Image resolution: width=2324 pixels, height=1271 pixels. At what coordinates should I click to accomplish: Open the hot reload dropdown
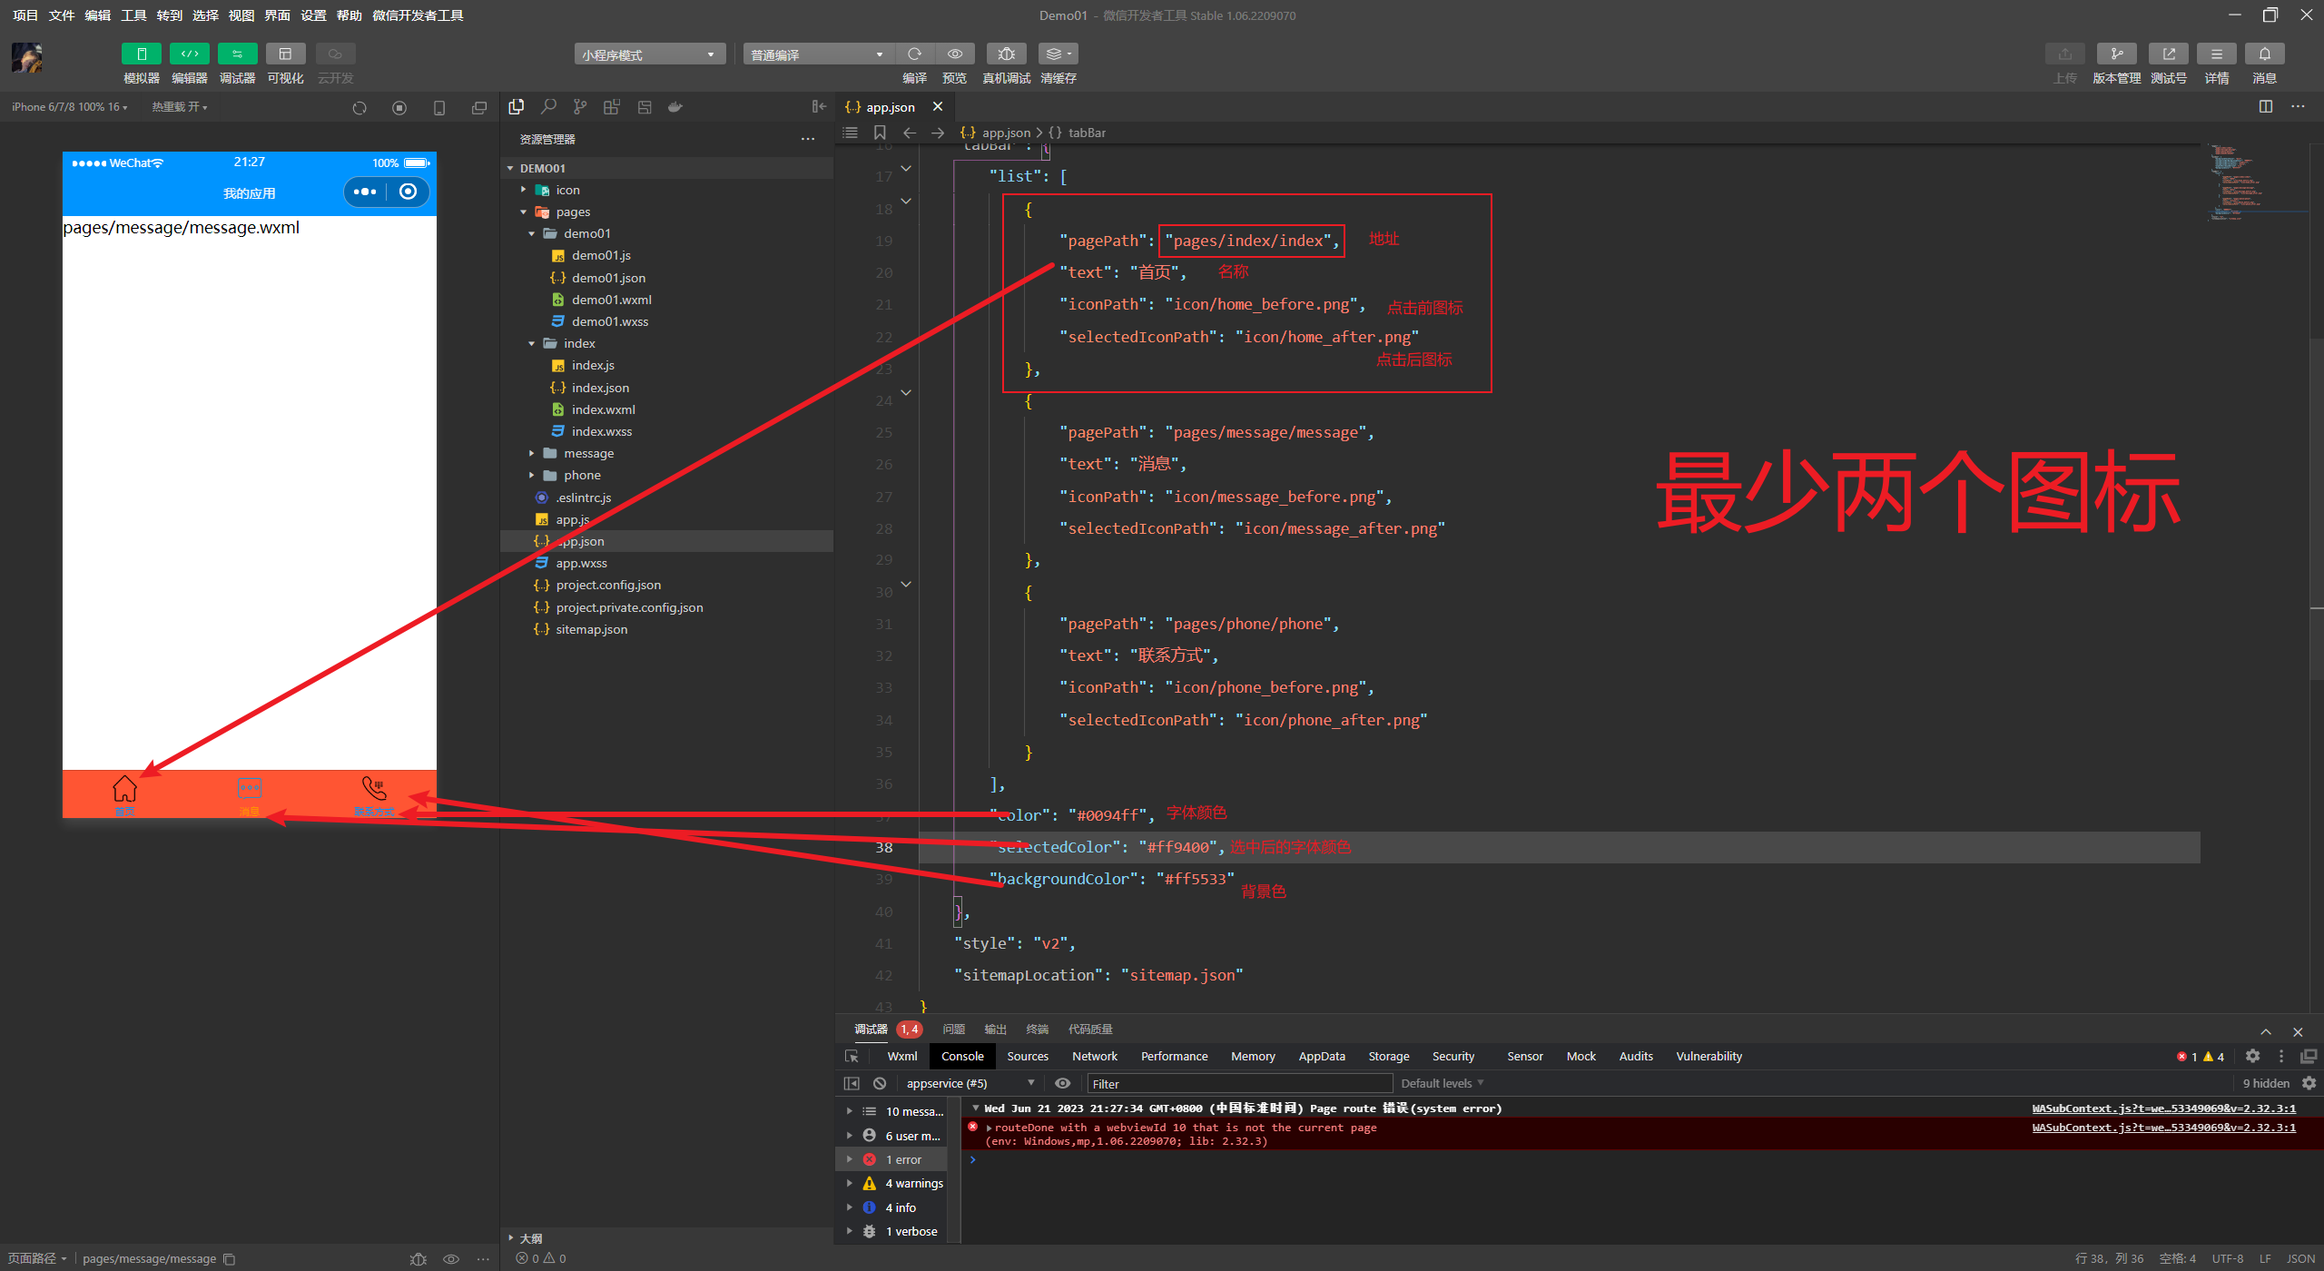click(179, 107)
